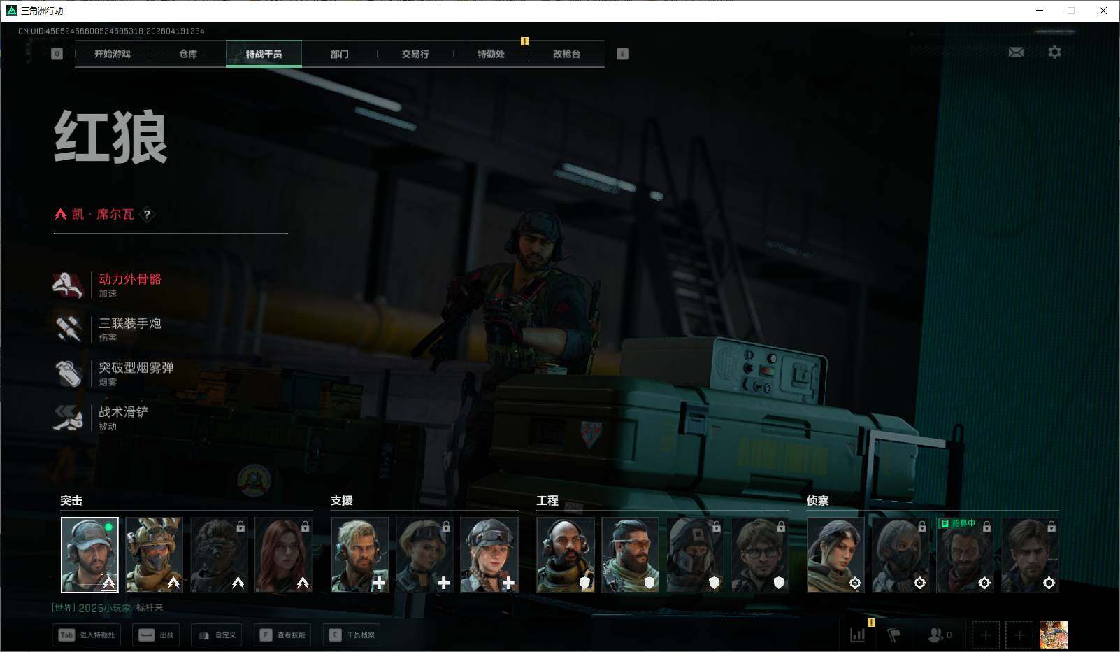Select the 战术滑铲 passive skill icon
Image resolution: width=1120 pixels, height=652 pixels.
pyautogui.click(x=68, y=418)
